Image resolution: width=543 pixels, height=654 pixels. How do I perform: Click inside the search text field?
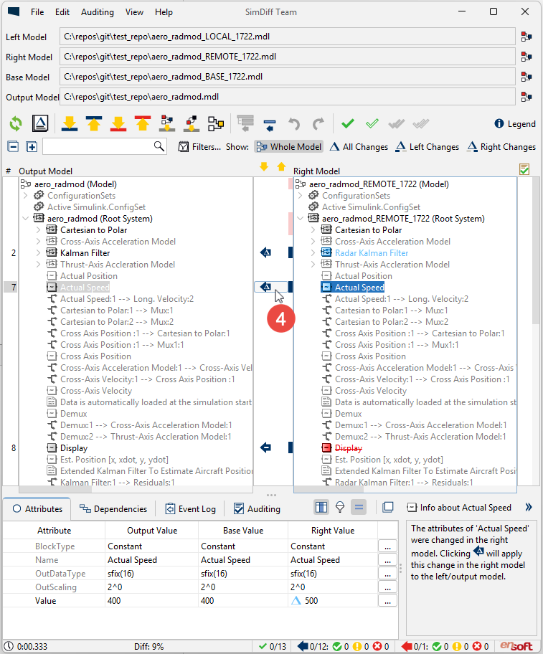98,146
